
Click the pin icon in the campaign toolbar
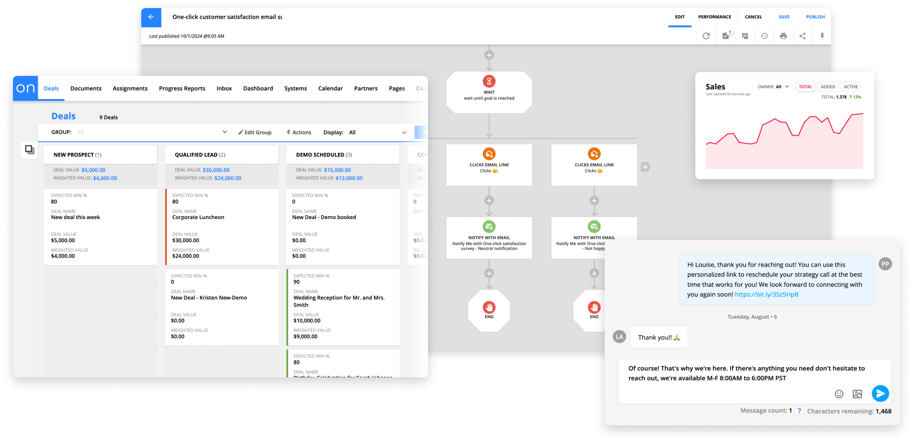822,36
